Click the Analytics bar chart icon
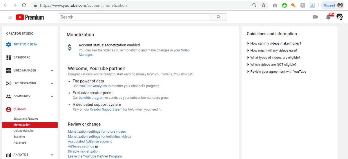The height and width of the screenshot is (159, 348). pos(9,155)
